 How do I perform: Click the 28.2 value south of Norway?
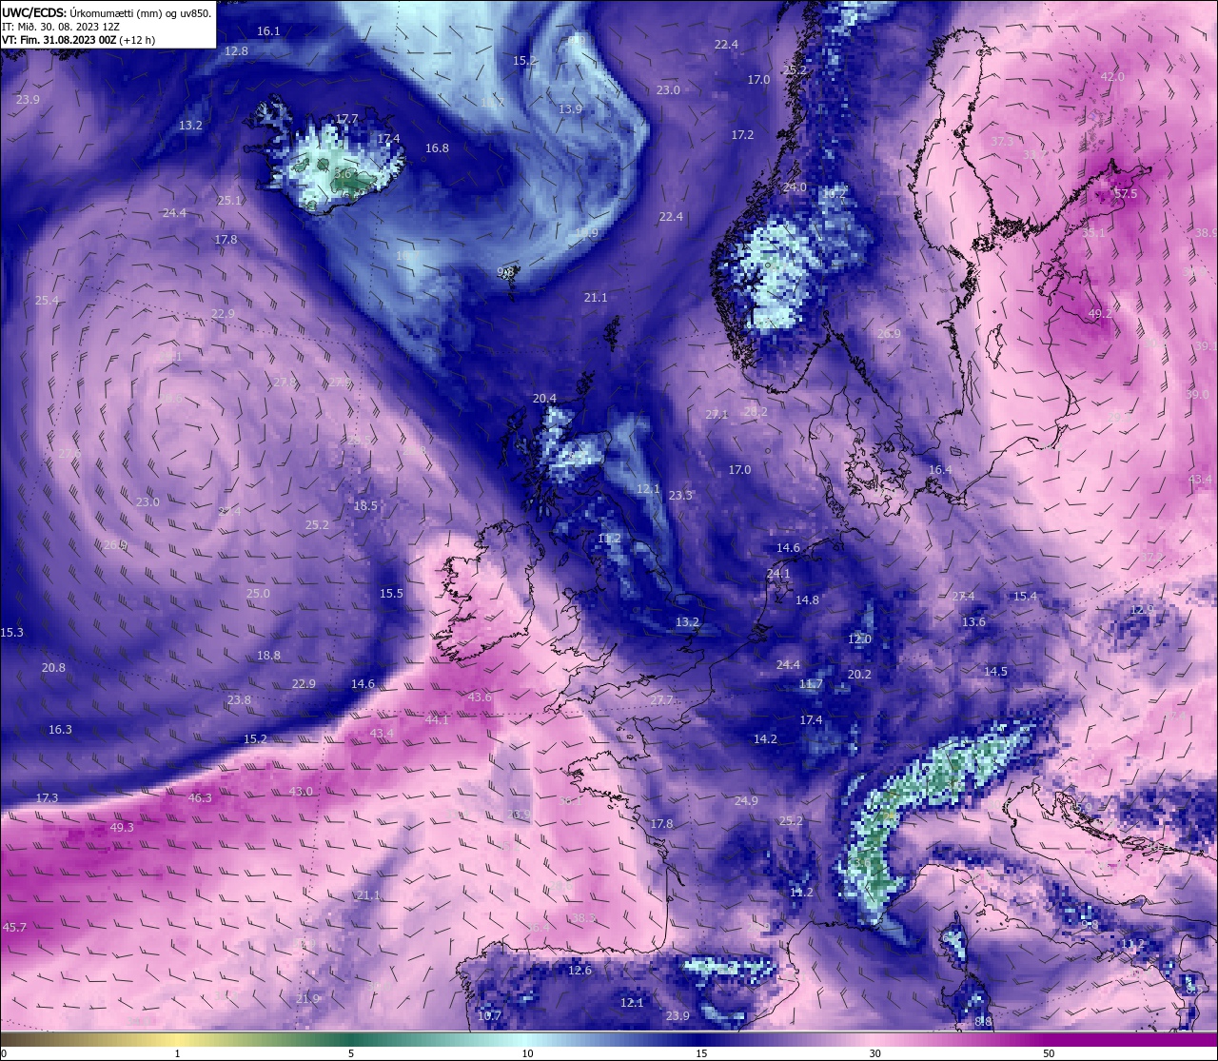click(756, 412)
